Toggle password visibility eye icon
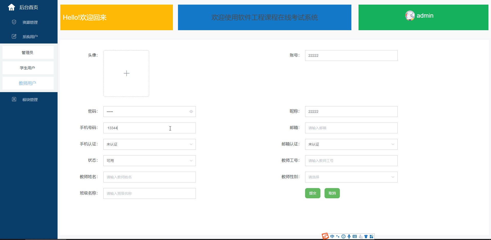Image resolution: width=491 pixels, height=240 pixels. [191, 112]
